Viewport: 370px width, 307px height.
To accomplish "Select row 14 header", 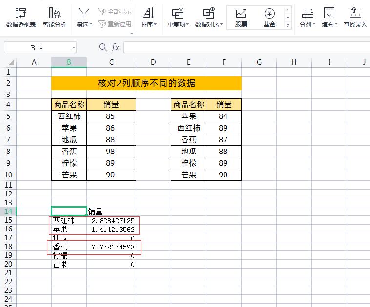I will (8, 211).
